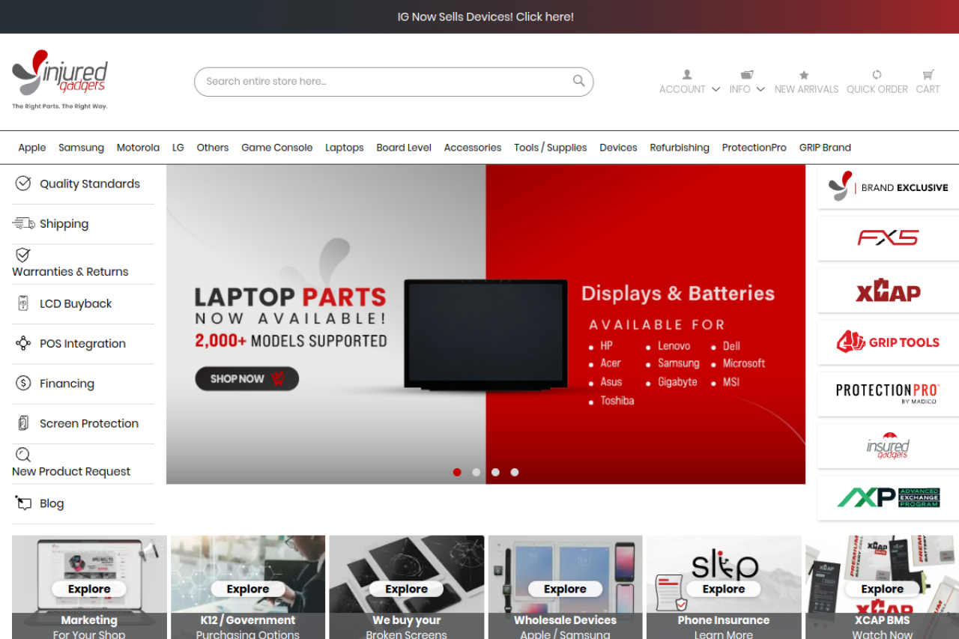Select the third carousel slide dot
The height and width of the screenshot is (639, 959).
point(495,472)
